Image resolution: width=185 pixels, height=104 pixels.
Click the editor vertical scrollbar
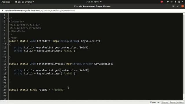[184, 54]
